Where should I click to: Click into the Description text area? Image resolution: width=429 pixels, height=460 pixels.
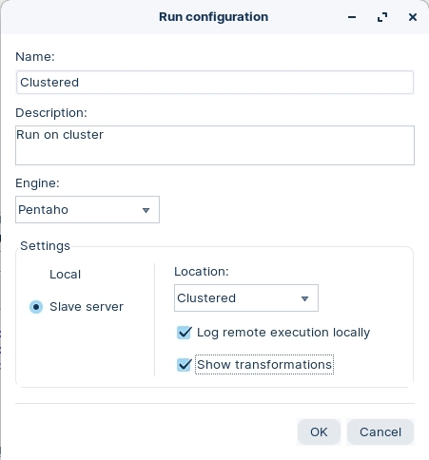coord(215,145)
